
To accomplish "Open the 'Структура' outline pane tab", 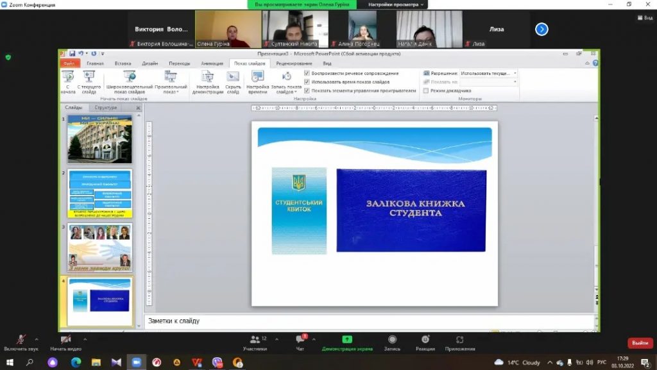I will click(x=105, y=108).
